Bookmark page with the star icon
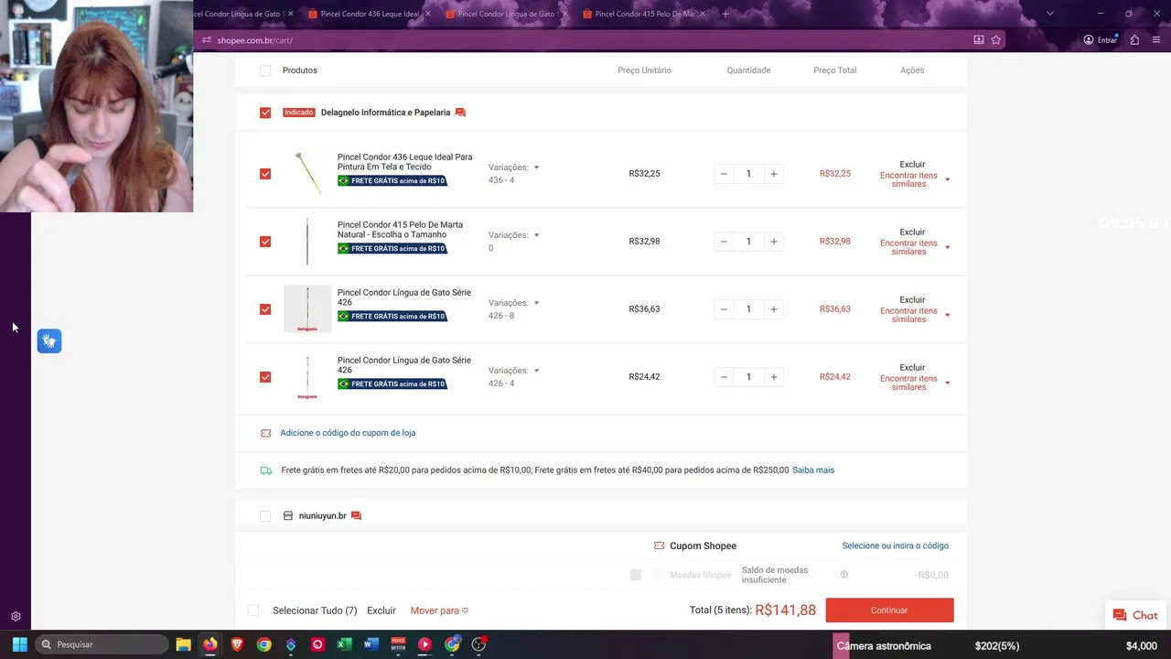 pos(996,40)
